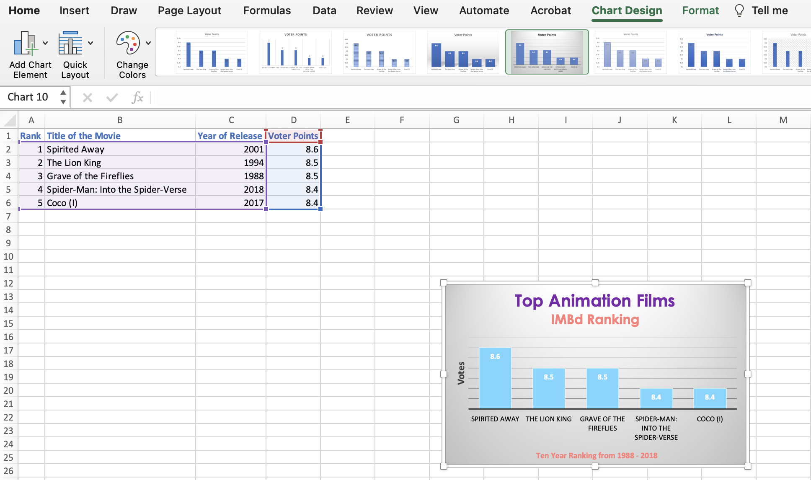Open the Data tab
Image resolution: width=811 pixels, height=480 pixels.
coord(324,10)
